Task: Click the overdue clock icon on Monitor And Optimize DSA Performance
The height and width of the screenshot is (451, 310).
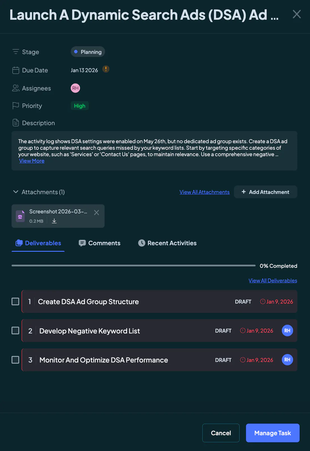Action: (x=243, y=360)
